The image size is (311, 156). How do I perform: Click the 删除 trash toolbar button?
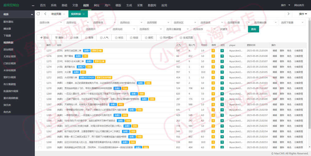59,37
